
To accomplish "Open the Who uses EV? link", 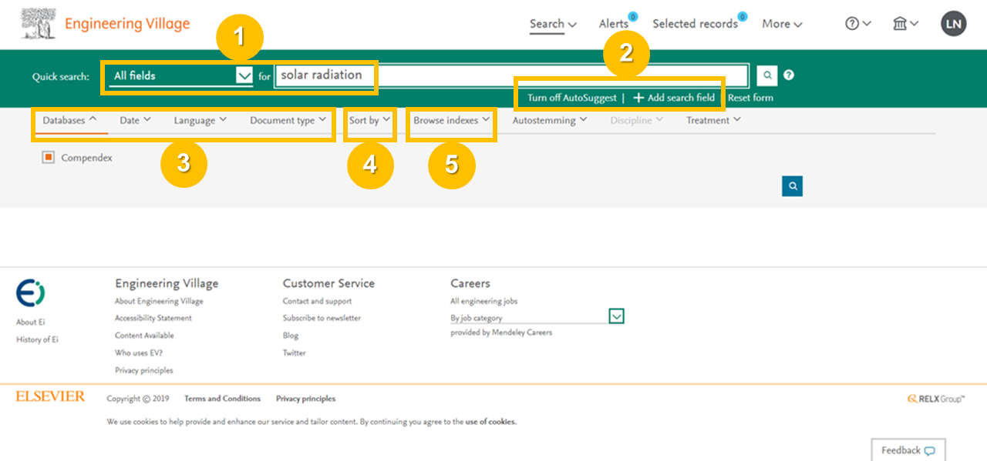I will point(139,353).
